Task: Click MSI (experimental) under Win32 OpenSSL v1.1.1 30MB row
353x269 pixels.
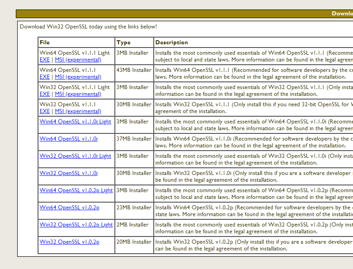Action: pos(78,111)
